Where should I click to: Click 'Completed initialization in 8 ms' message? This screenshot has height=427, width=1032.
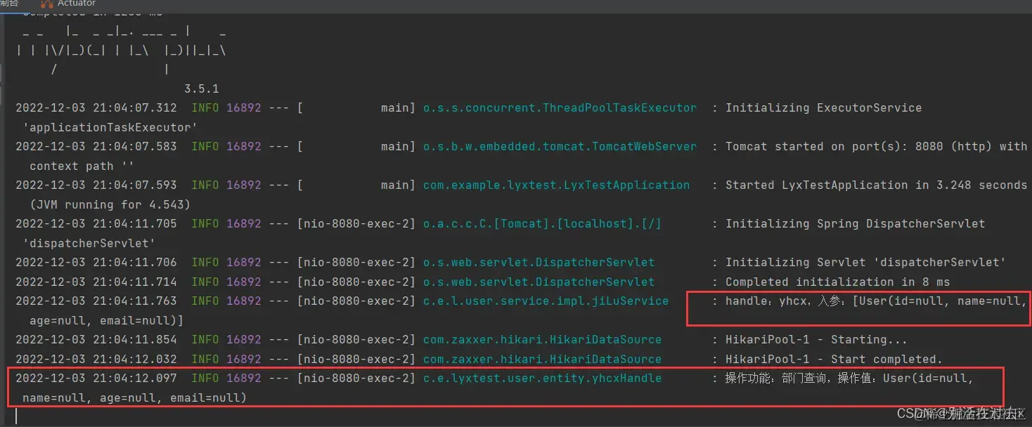pos(837,282)
